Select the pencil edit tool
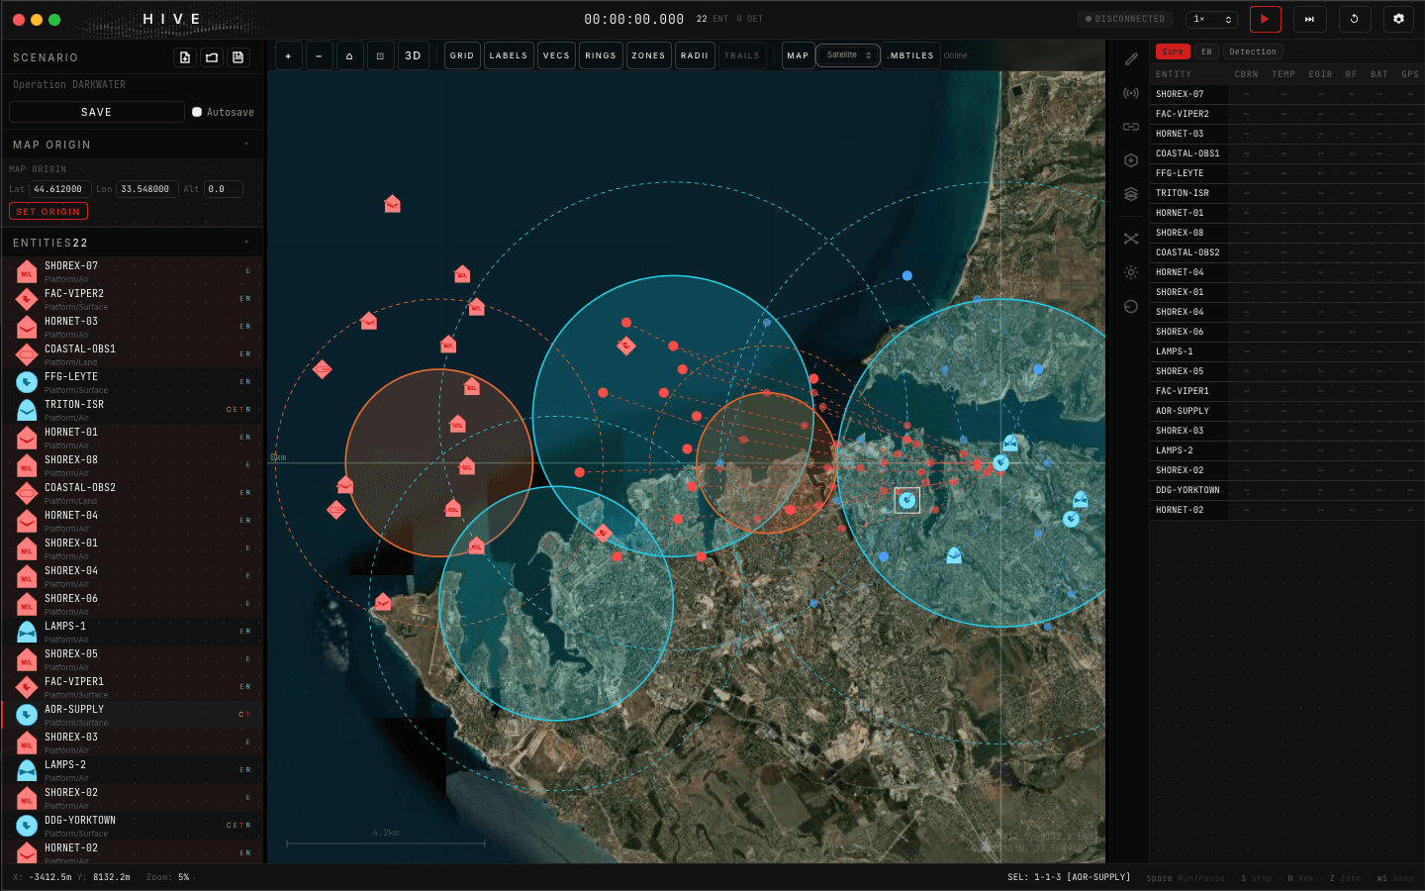The width and height of the screenshot is (1425, 891). [x=1131, y=59]
